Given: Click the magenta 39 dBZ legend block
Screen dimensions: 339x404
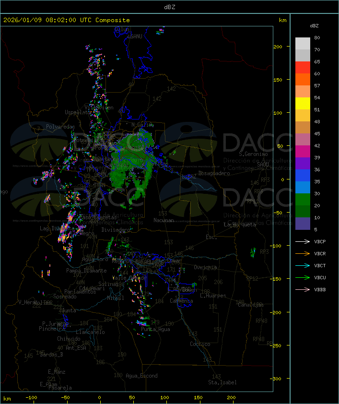Looking at the screenshot, I should [303, 152].
